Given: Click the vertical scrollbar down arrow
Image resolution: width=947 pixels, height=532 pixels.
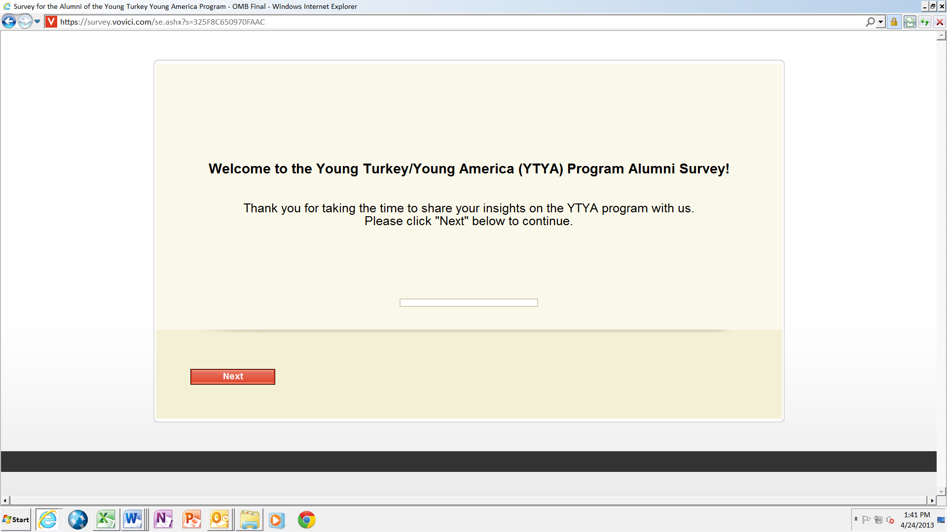Looking at the screenshot, I should pyautogui.click(x=941, y=491).
